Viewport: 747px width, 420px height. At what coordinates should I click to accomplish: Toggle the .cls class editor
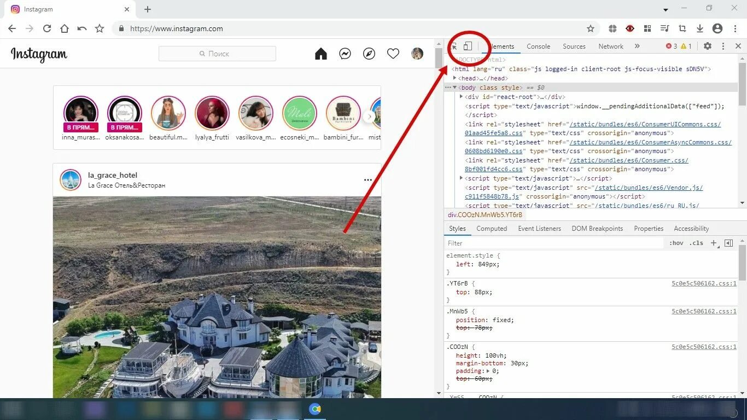[696, 243]
